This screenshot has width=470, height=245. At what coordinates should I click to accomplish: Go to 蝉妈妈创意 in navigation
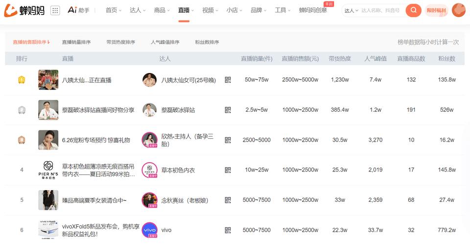pyautogui.click(x=313, y=10)
